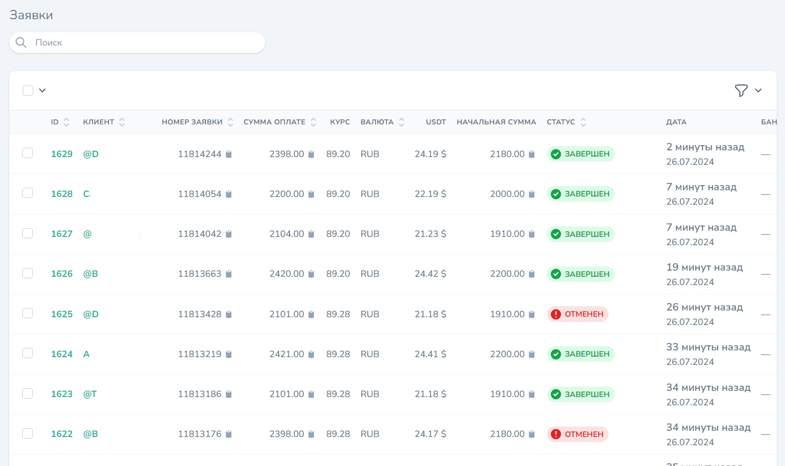Select the checkbox for request 1629

[x=27, y=153]
